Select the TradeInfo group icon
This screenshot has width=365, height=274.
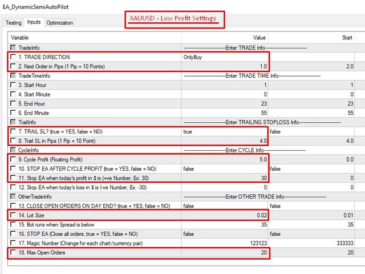coord(13,47)
